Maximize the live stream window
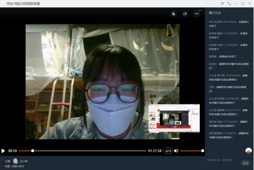Image resolution: width=254 pixels, height=170 pixels. click(243, 3)
